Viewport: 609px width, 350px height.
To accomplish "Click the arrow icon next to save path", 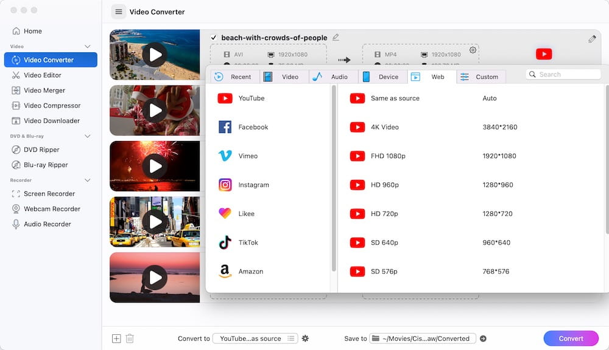I will click(x=483, y=338).
